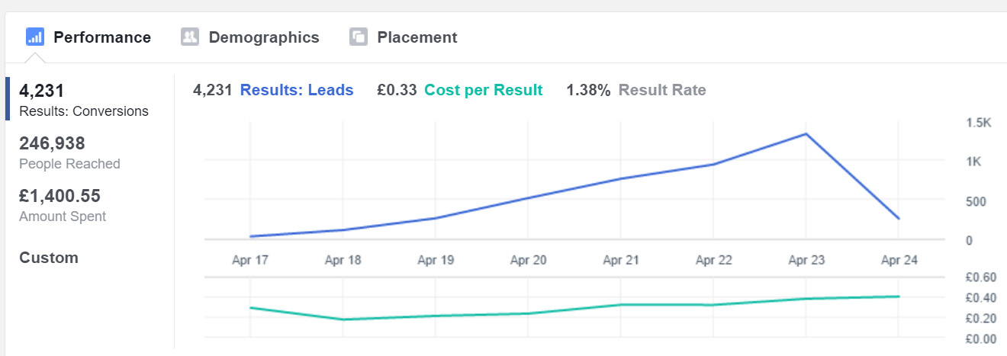
Task: Click the Performance bar chart icon
Action: 35,37
